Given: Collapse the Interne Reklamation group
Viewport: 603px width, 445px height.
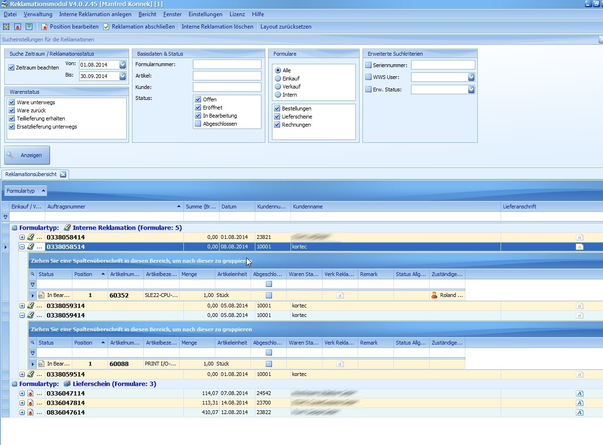Looking at the screenshot, I should click(x=14, y=228).
